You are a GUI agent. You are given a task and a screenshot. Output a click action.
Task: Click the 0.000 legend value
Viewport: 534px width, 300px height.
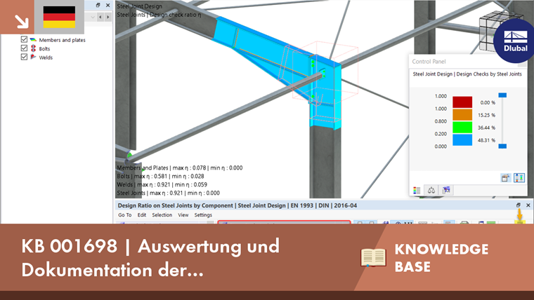(x=441, y=146)
